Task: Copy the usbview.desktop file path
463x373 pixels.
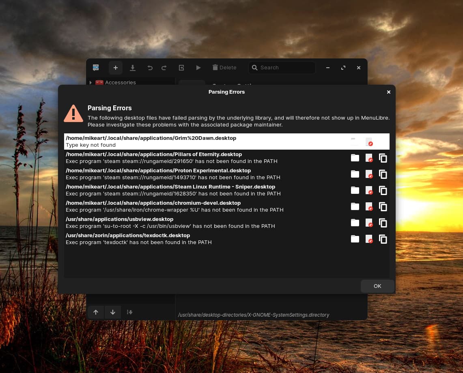Action: pyautogui.click(x=383, y=223)
